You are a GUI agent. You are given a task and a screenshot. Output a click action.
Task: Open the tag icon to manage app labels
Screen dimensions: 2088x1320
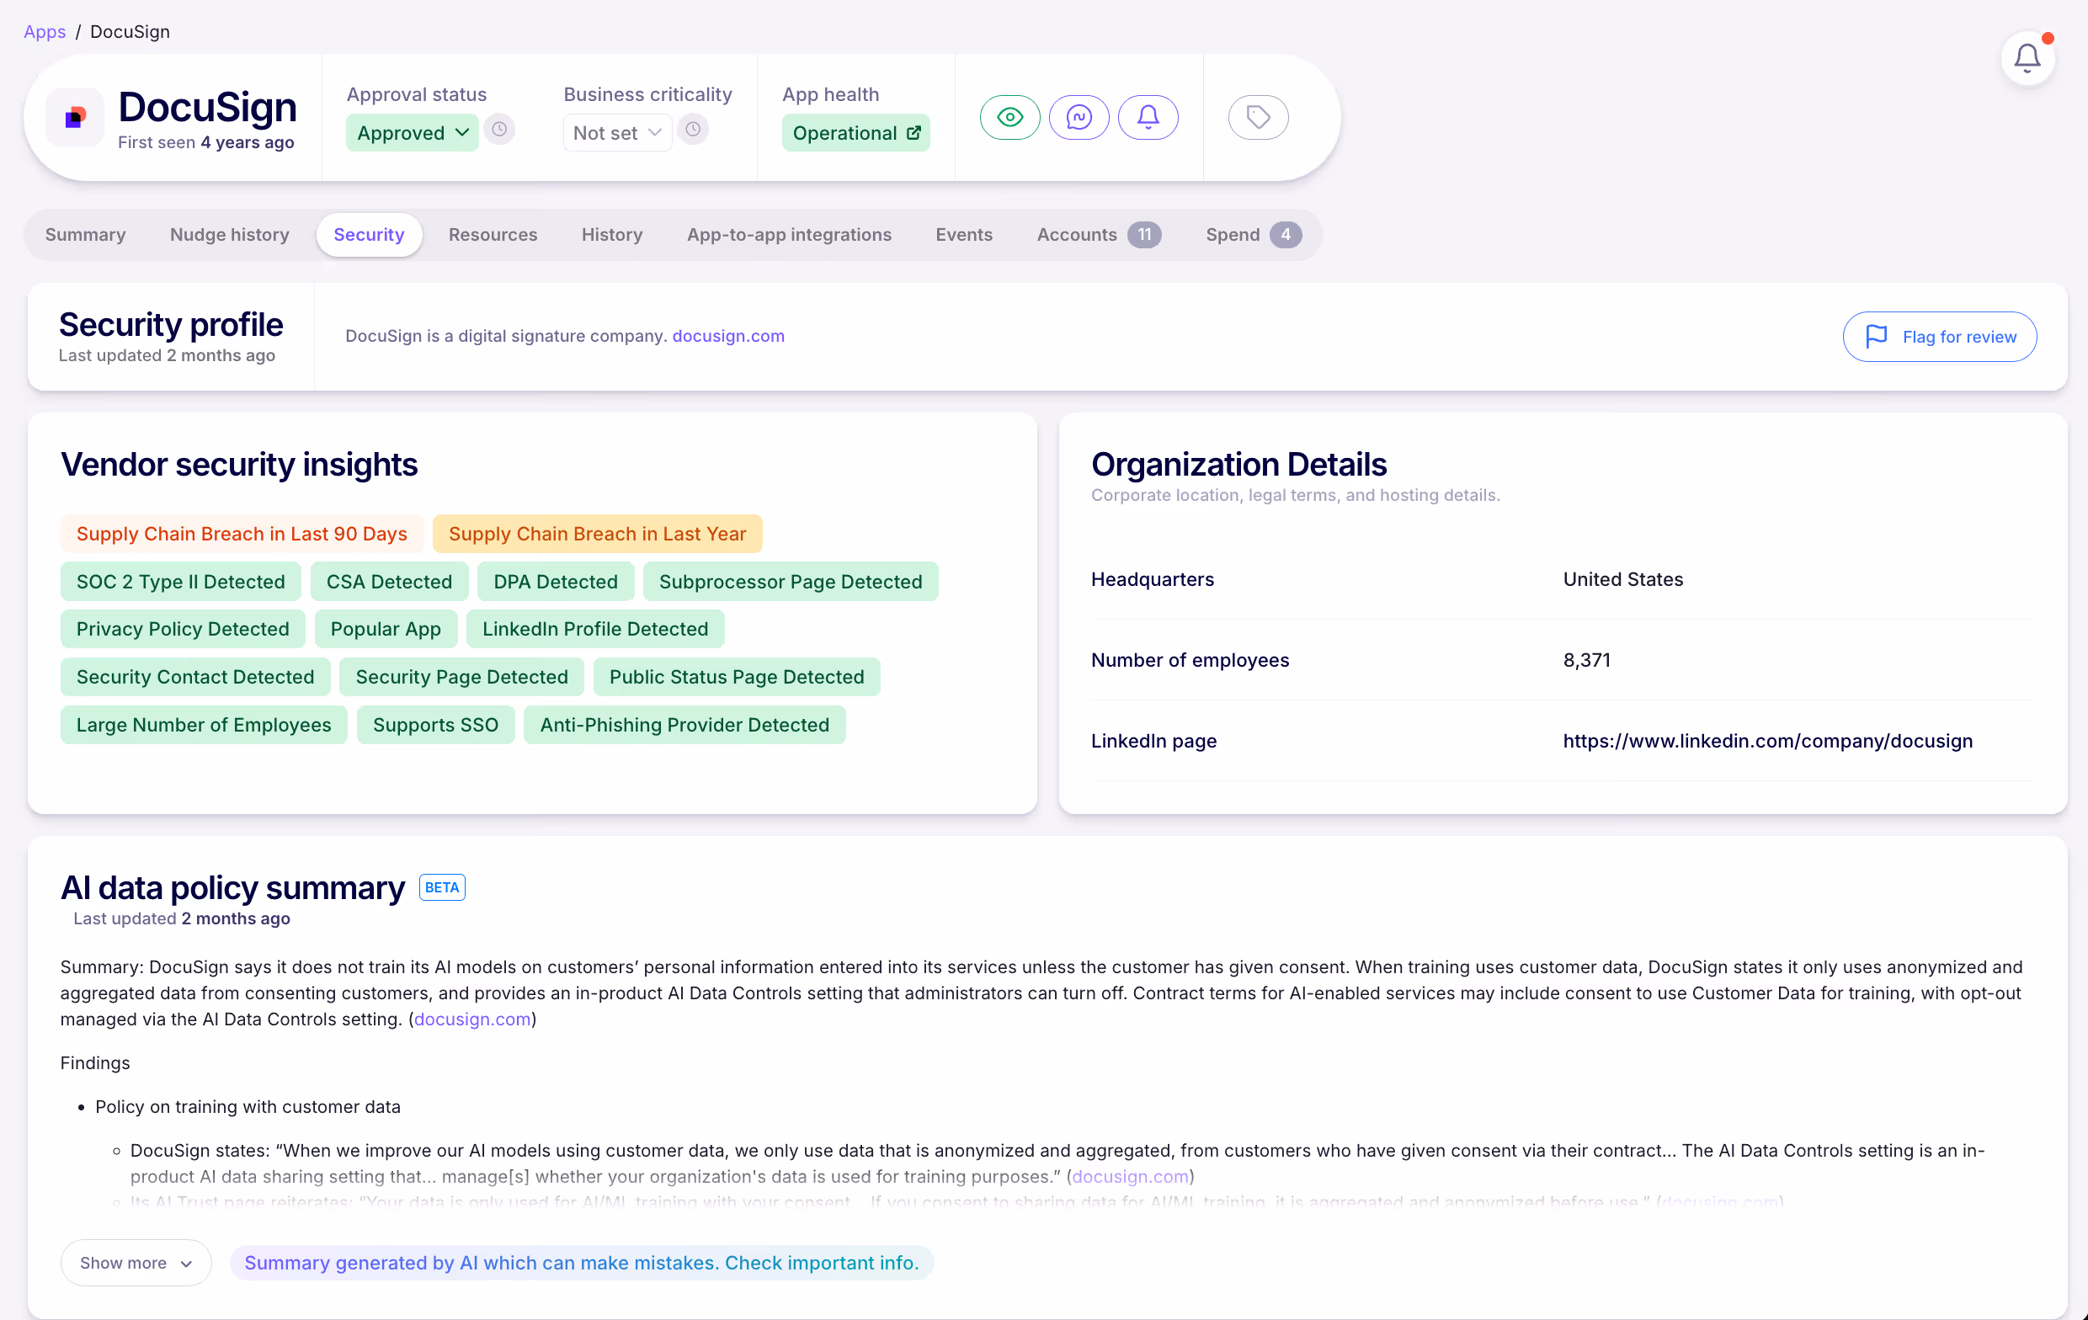coord(1258,117)
